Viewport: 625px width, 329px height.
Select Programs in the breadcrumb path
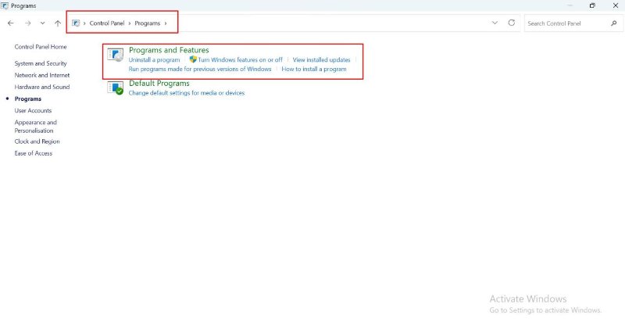[x=147, y=23]
